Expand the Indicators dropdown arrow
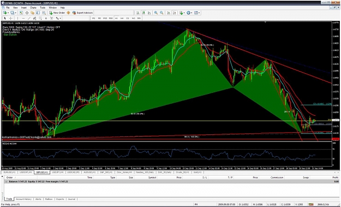The height and width of the screenshot is (207, 341). 184,13
